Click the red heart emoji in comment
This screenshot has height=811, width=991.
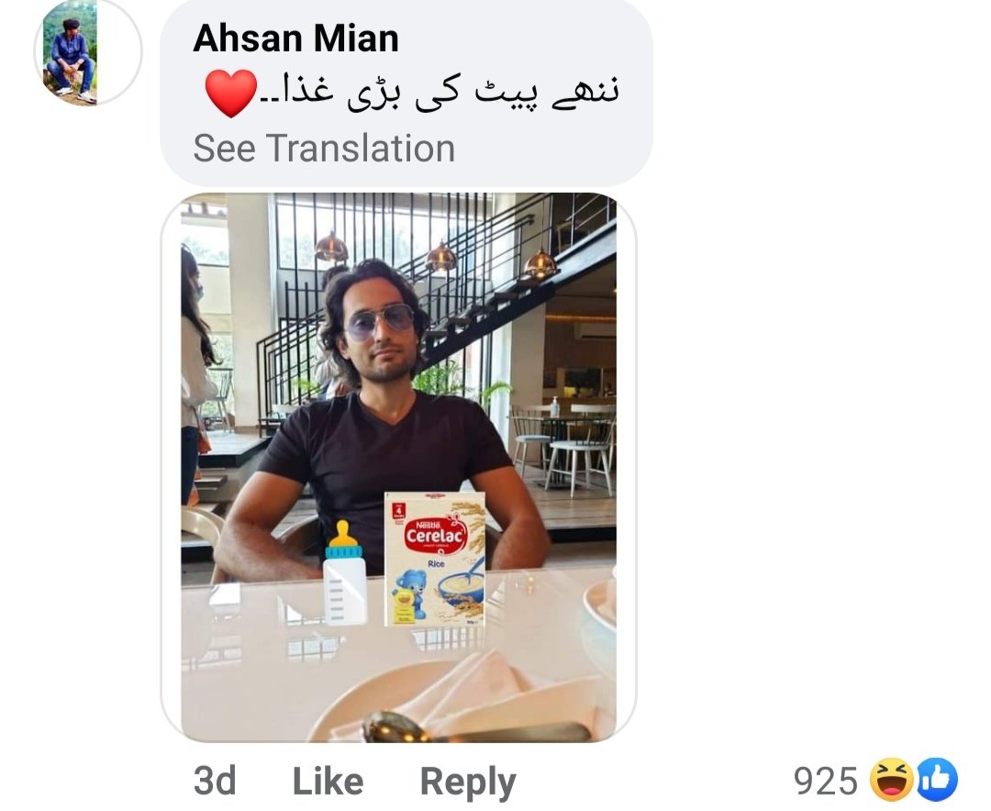coord(231,93)
